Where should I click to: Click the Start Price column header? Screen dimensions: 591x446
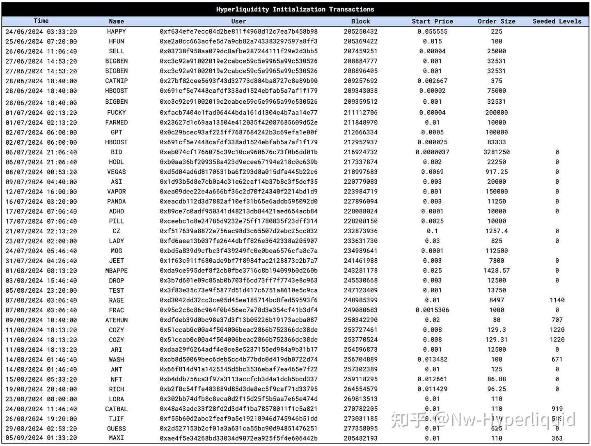coord(433,21)
